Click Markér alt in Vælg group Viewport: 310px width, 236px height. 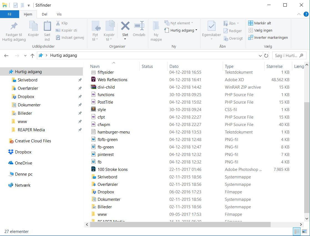(x=259, y=23)
